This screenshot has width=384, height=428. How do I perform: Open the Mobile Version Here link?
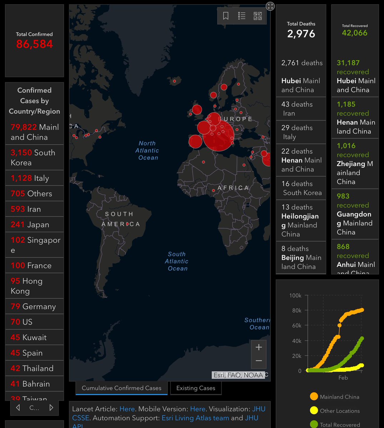coord(198,409)
